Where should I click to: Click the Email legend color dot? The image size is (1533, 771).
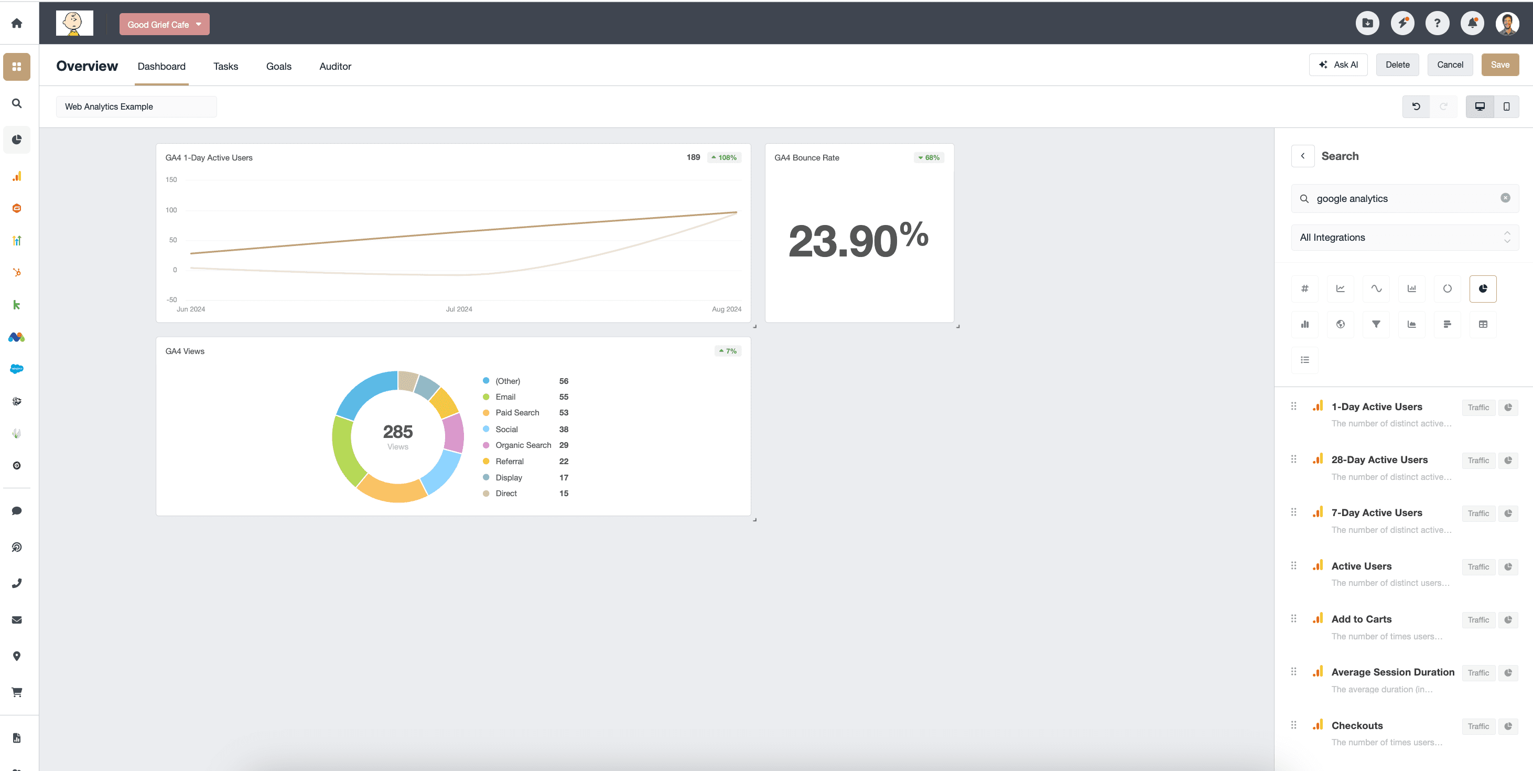(485, 397)
